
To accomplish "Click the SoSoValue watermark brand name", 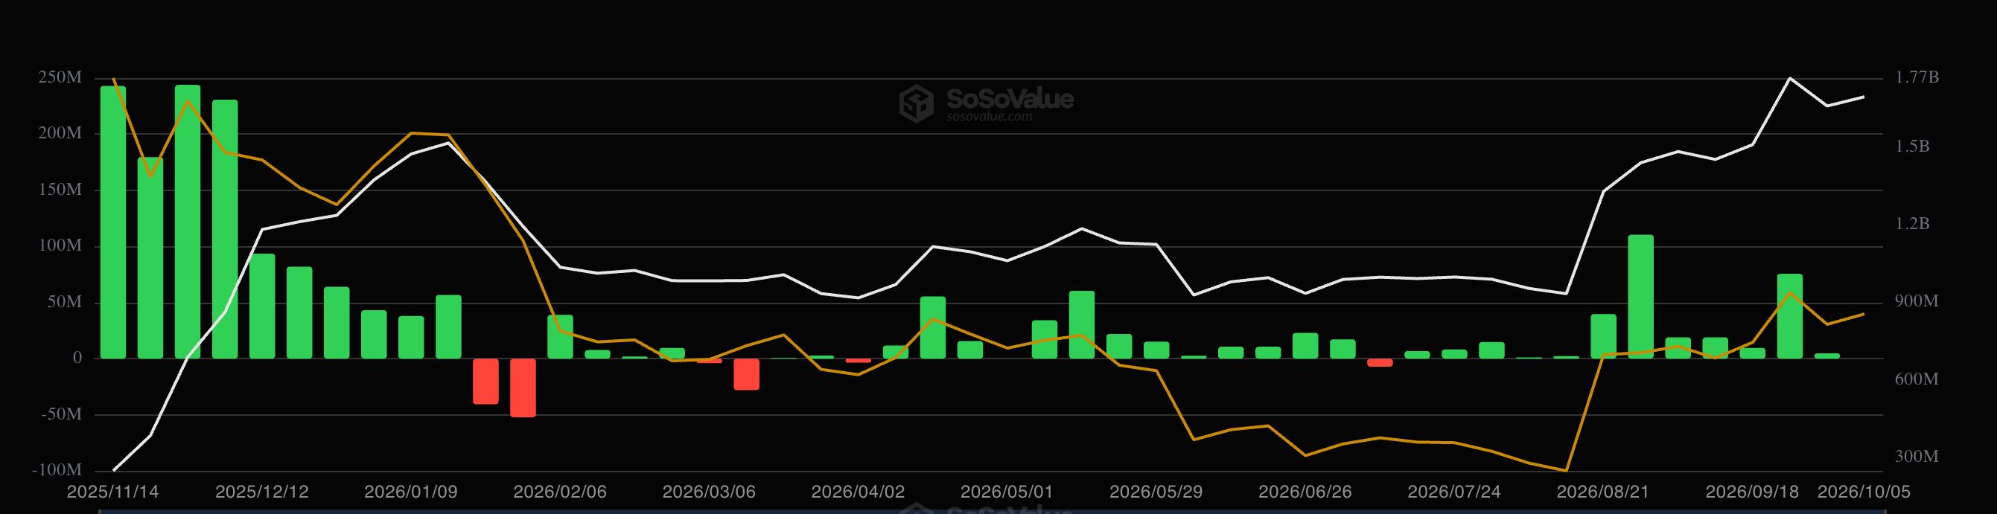I will point(1010,98).
